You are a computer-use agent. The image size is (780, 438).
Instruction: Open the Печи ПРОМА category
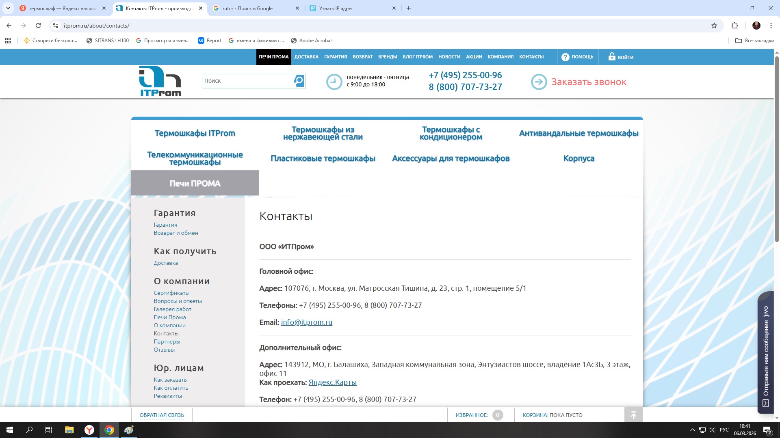tap(195, 183)
